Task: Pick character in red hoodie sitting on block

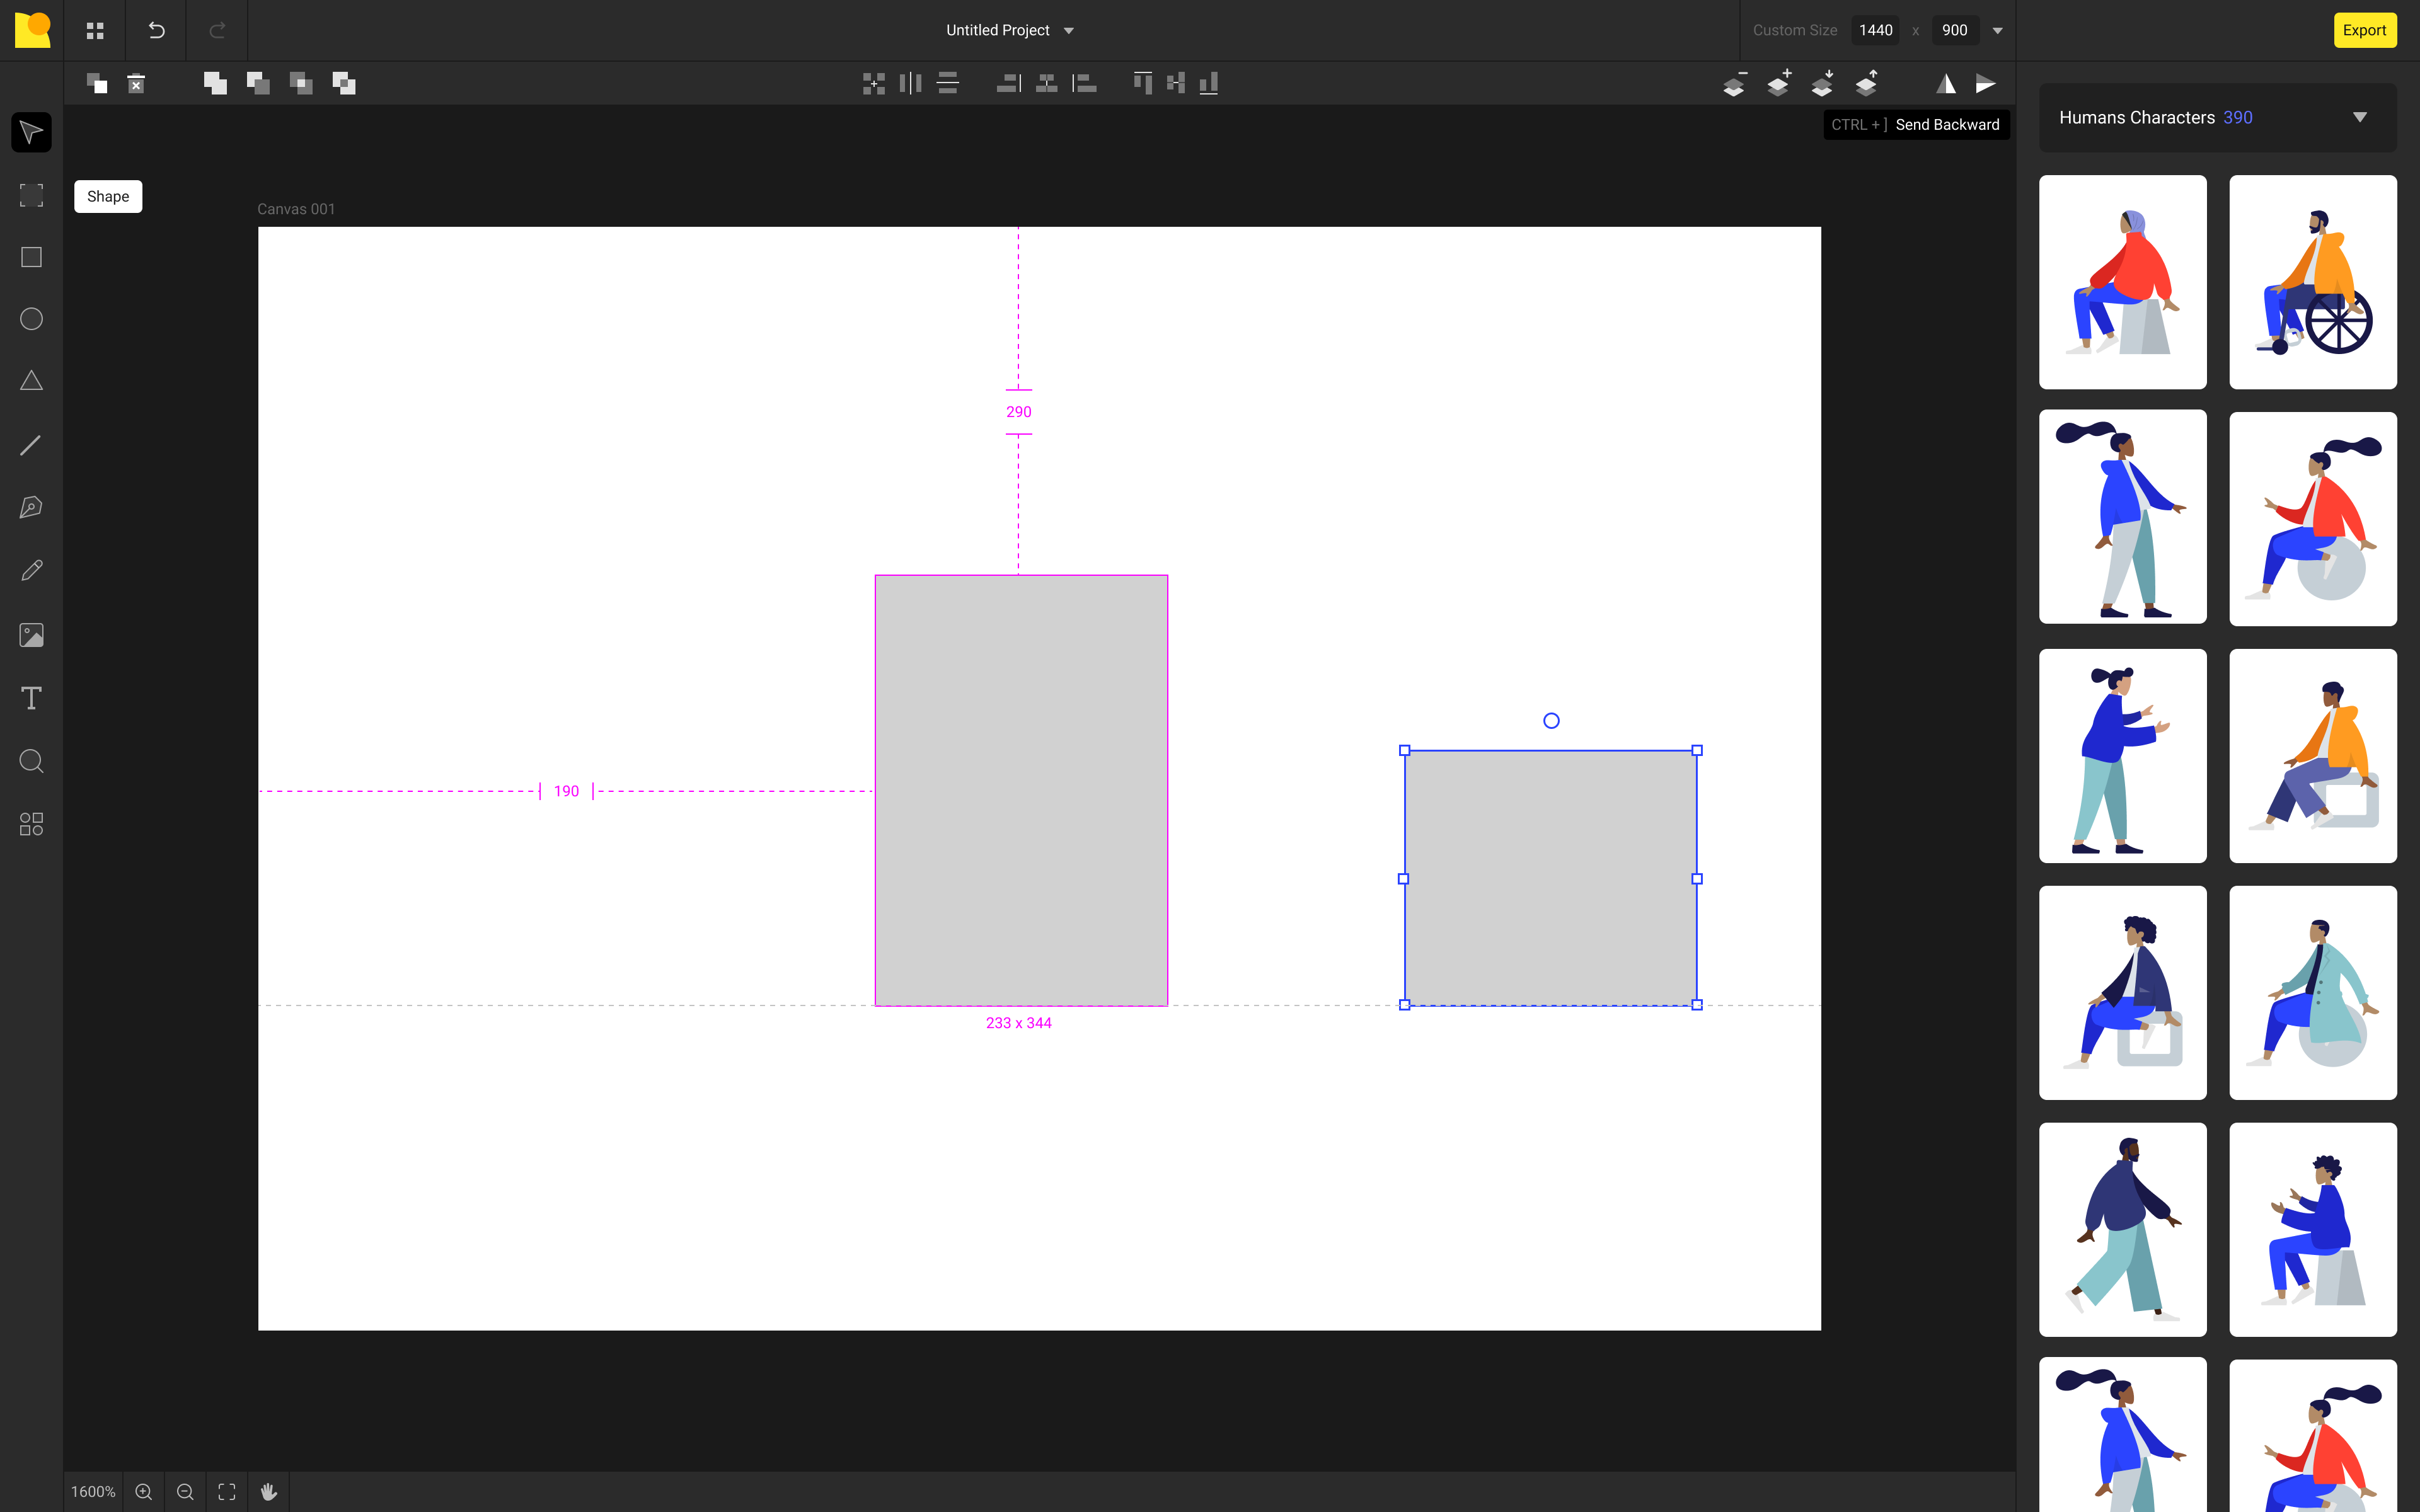Action: click(x=2122, y=282)
